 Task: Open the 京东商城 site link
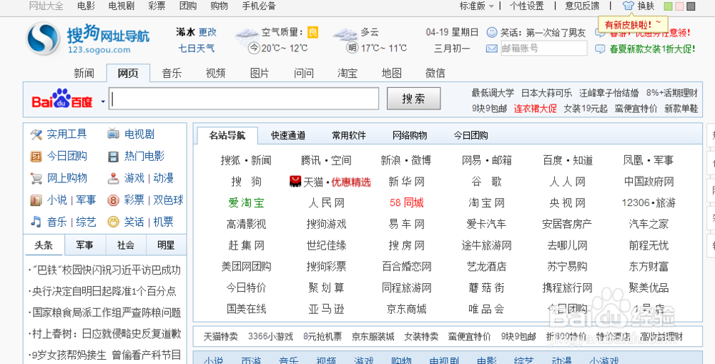pos(406,309)
